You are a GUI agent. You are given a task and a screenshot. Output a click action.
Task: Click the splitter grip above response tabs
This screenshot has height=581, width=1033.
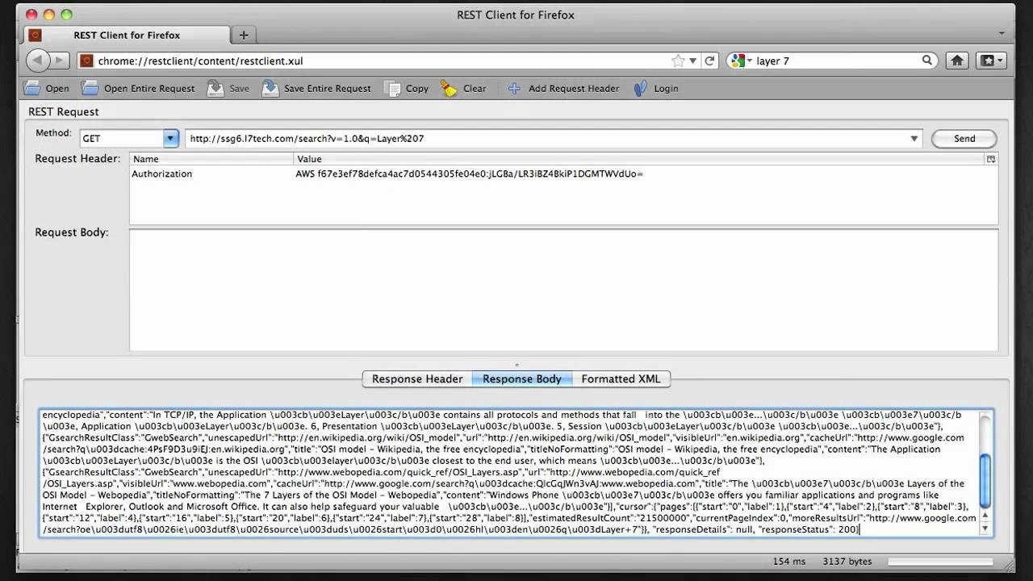tap(516, 365)
